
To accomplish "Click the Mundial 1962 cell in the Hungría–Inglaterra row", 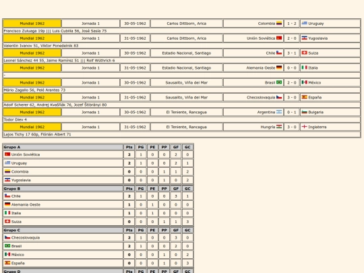I will [32, 127].
